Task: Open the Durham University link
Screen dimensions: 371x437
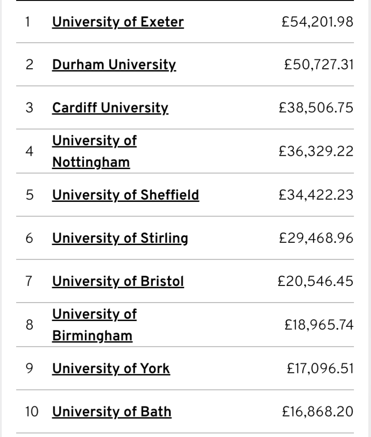Action: (x=114, y=65)
